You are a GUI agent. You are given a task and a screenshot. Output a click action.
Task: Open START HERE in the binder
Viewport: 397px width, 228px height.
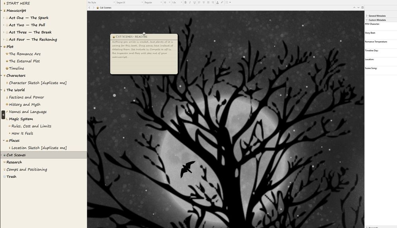click(18, 3)
